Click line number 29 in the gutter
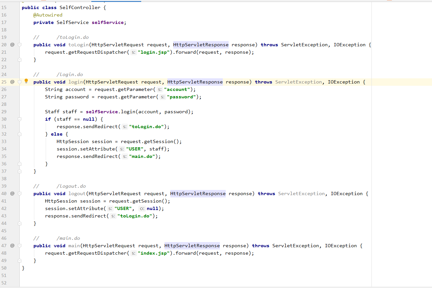Screen dimensions: 432x288 pos(4,112)
